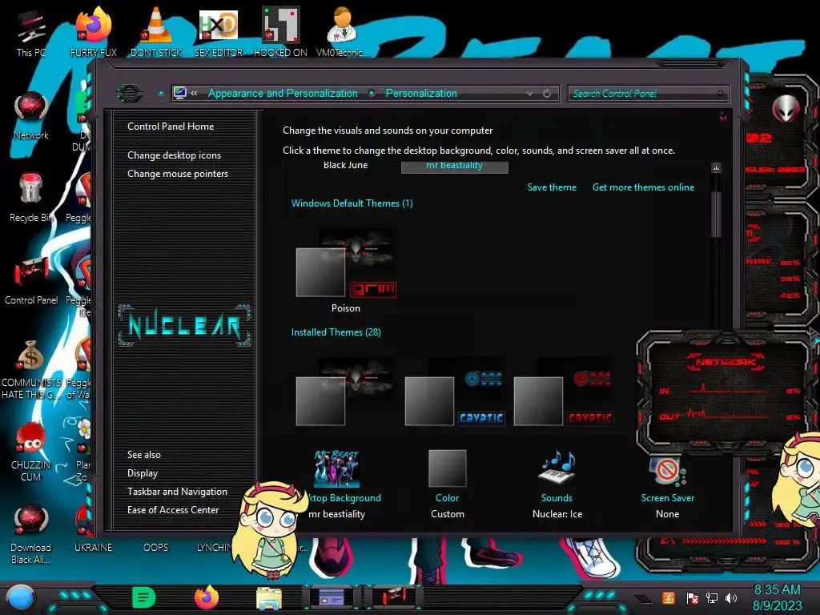Open the Desktop Background setting
The image size is (820, 615).
337,484
